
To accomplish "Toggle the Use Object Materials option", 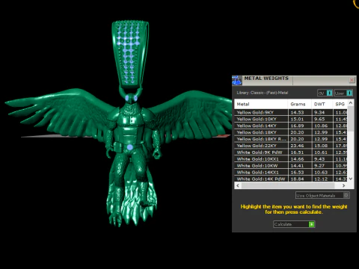I will pos(322,196).
